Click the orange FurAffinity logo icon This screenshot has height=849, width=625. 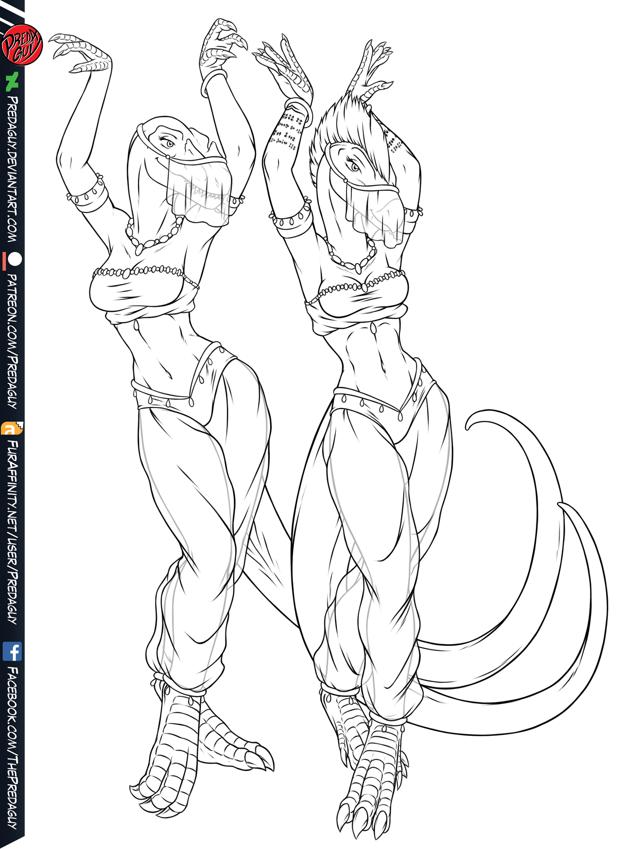click(12, 429)
